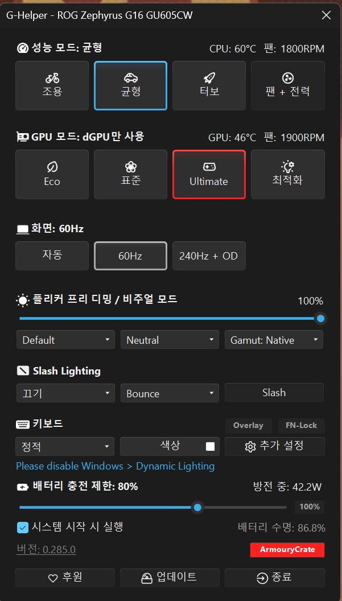Screen dimensions: 342x601
Task: Click the red ArmouryCrate button
Action: point(287,550)
